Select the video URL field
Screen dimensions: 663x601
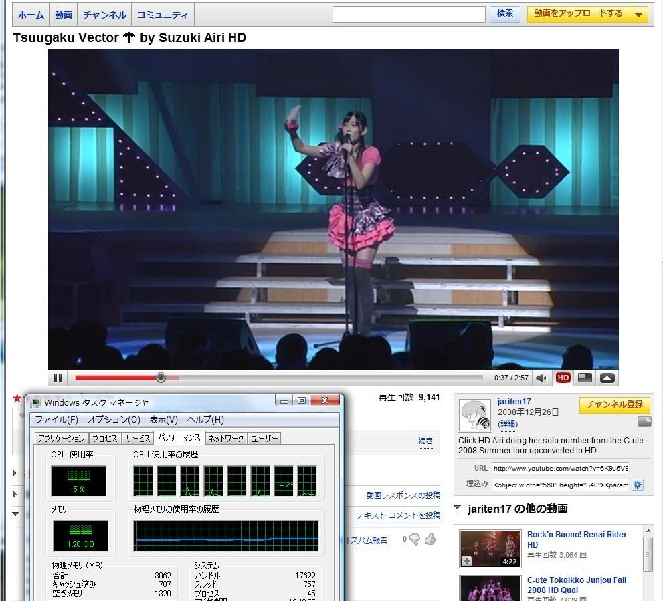pyautogui.click(x=560, y=468)
